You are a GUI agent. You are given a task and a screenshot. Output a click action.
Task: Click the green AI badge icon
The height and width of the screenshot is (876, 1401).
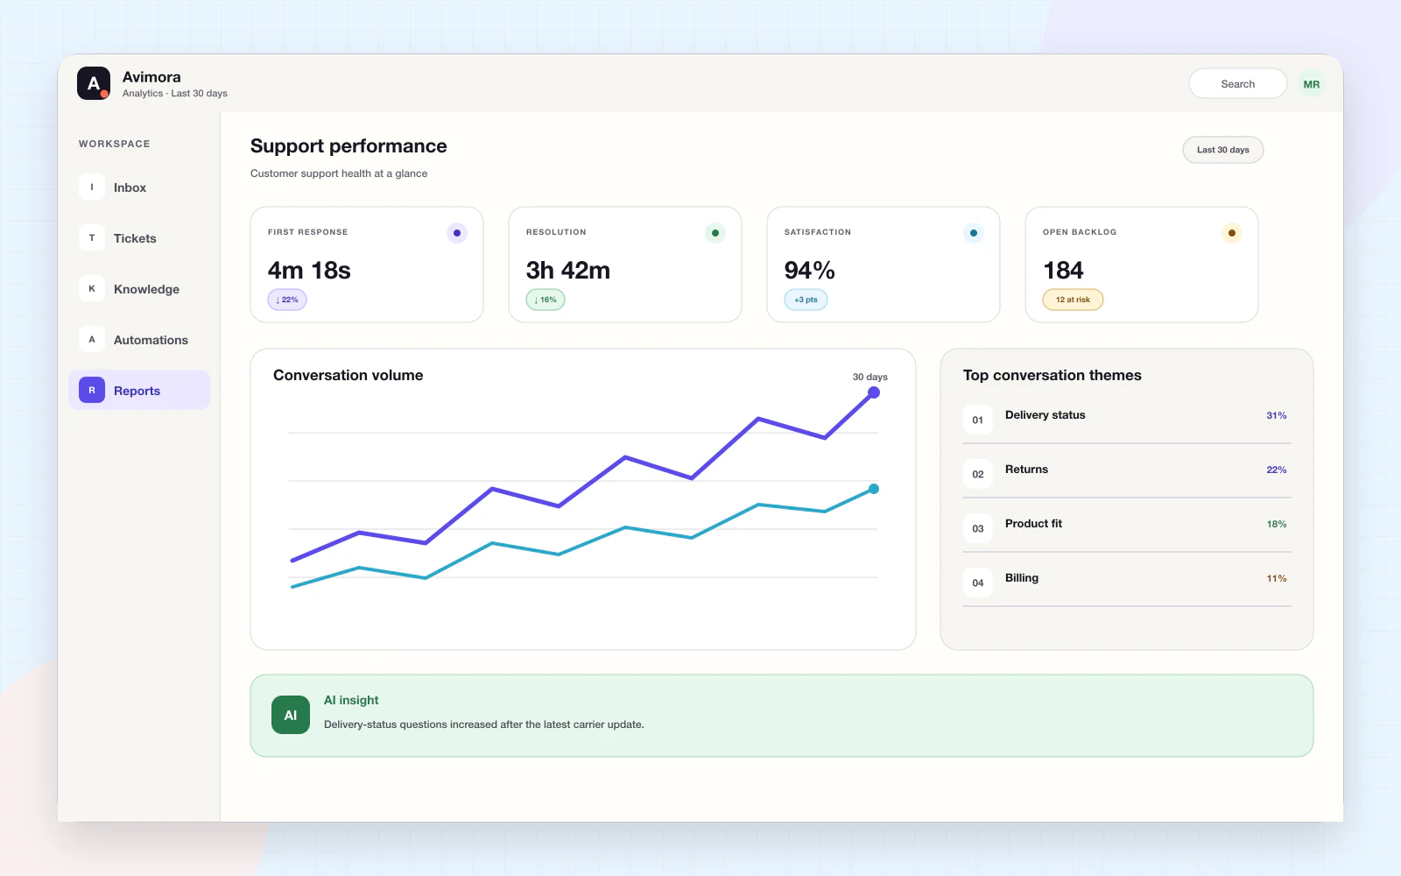(291, 715)
